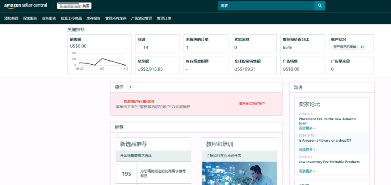Click the 操作 count badge 1
The height and width of the screenshot is (185, 391).
pyautogui.click(x=130, y=87)
